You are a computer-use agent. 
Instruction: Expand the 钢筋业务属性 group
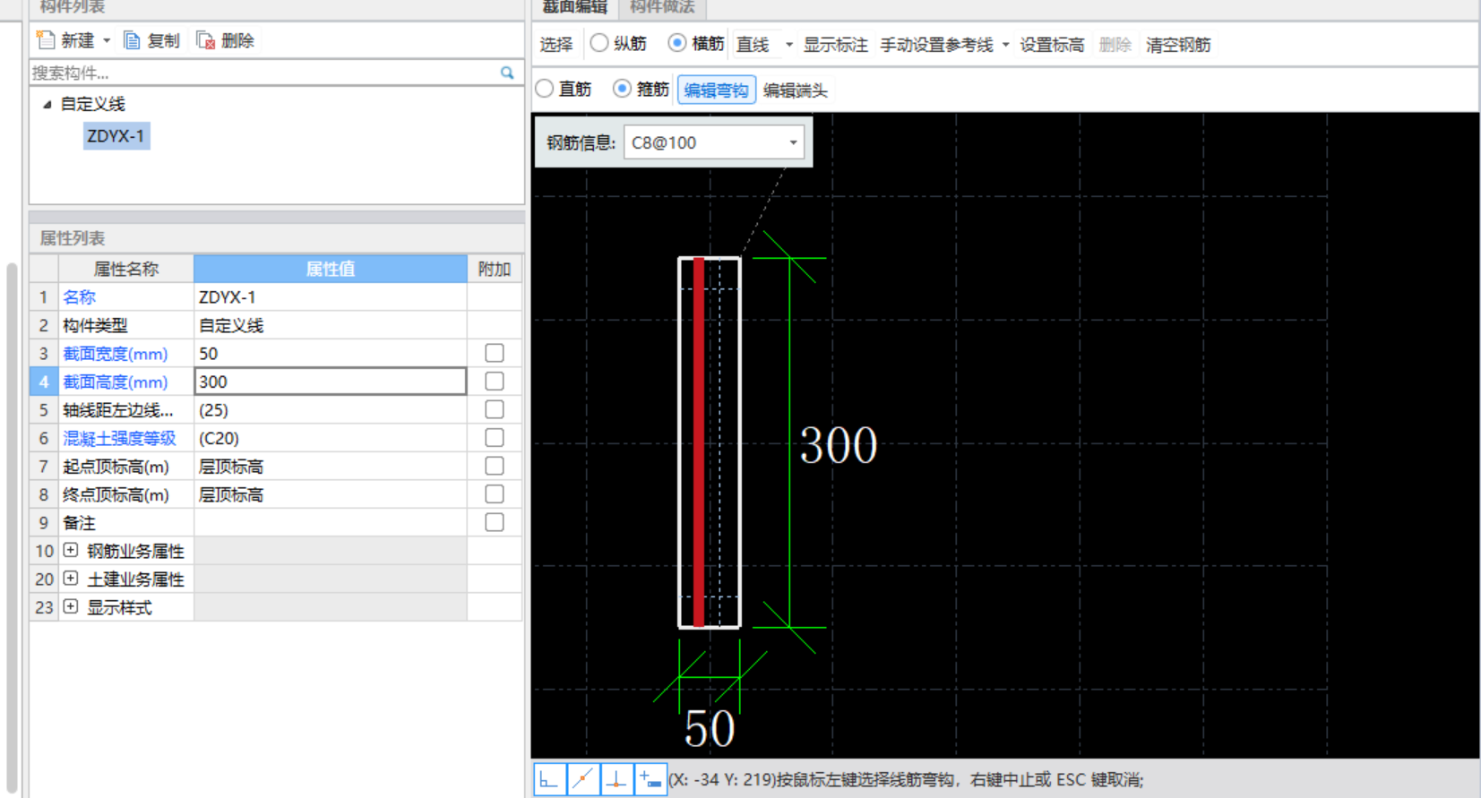click(71, 550)
